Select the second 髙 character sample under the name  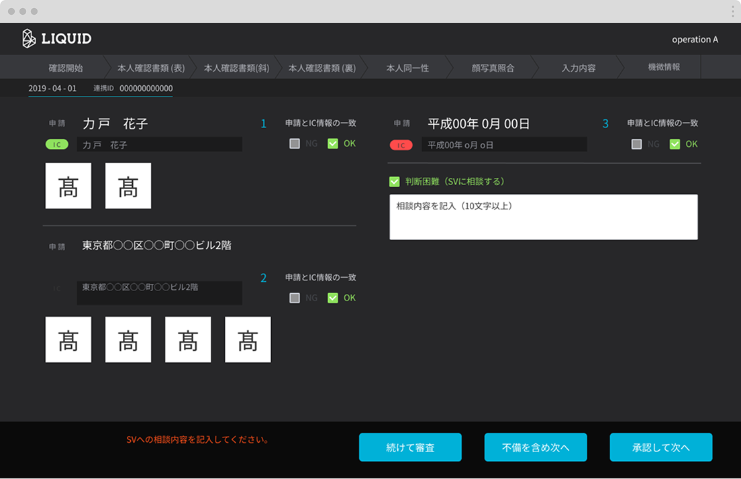tap(128, 186)
